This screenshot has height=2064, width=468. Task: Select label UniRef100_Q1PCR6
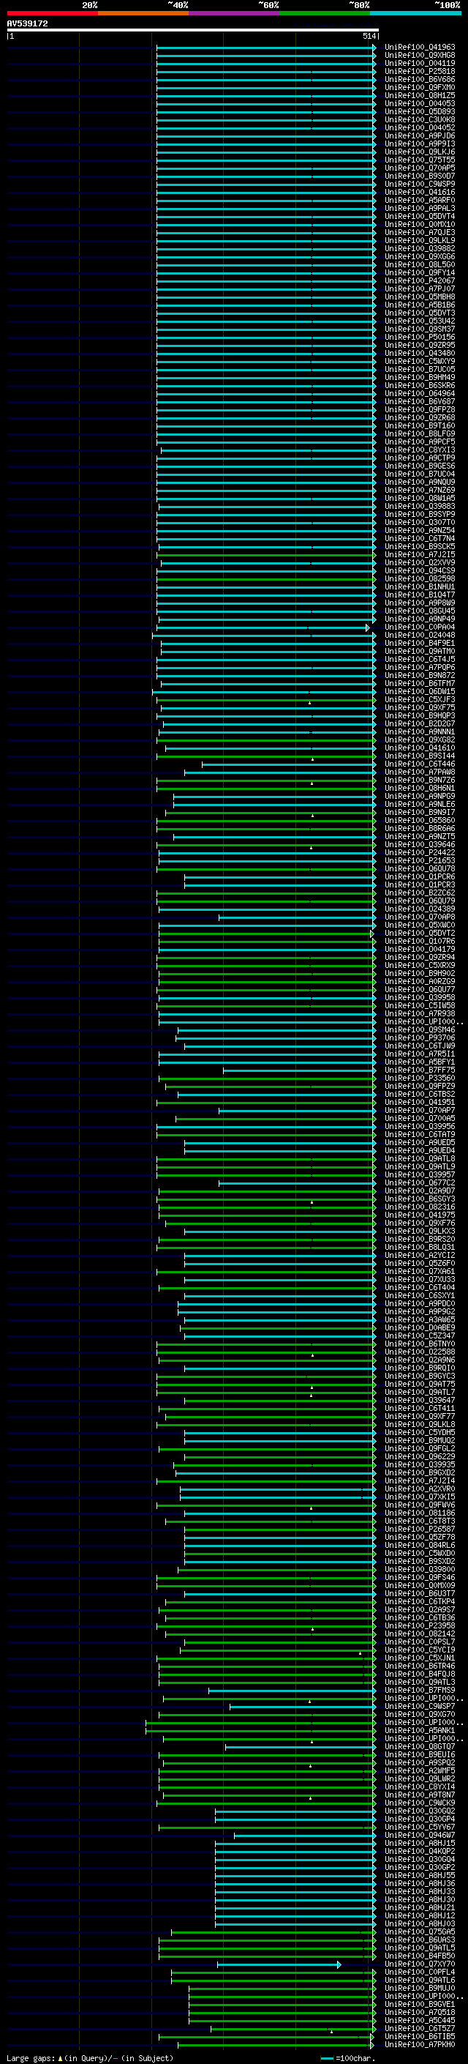click(419, 876)
